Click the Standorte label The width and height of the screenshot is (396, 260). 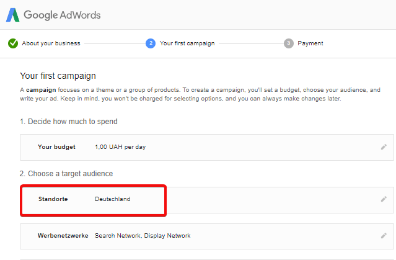pyautogui.click(x=53, y=199)
